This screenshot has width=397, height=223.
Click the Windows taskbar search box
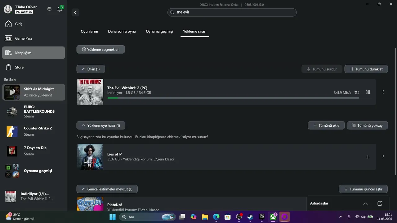(148, 217)
